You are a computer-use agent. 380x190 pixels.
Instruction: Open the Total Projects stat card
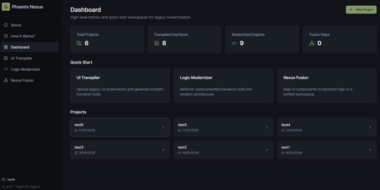pos(107,40)
